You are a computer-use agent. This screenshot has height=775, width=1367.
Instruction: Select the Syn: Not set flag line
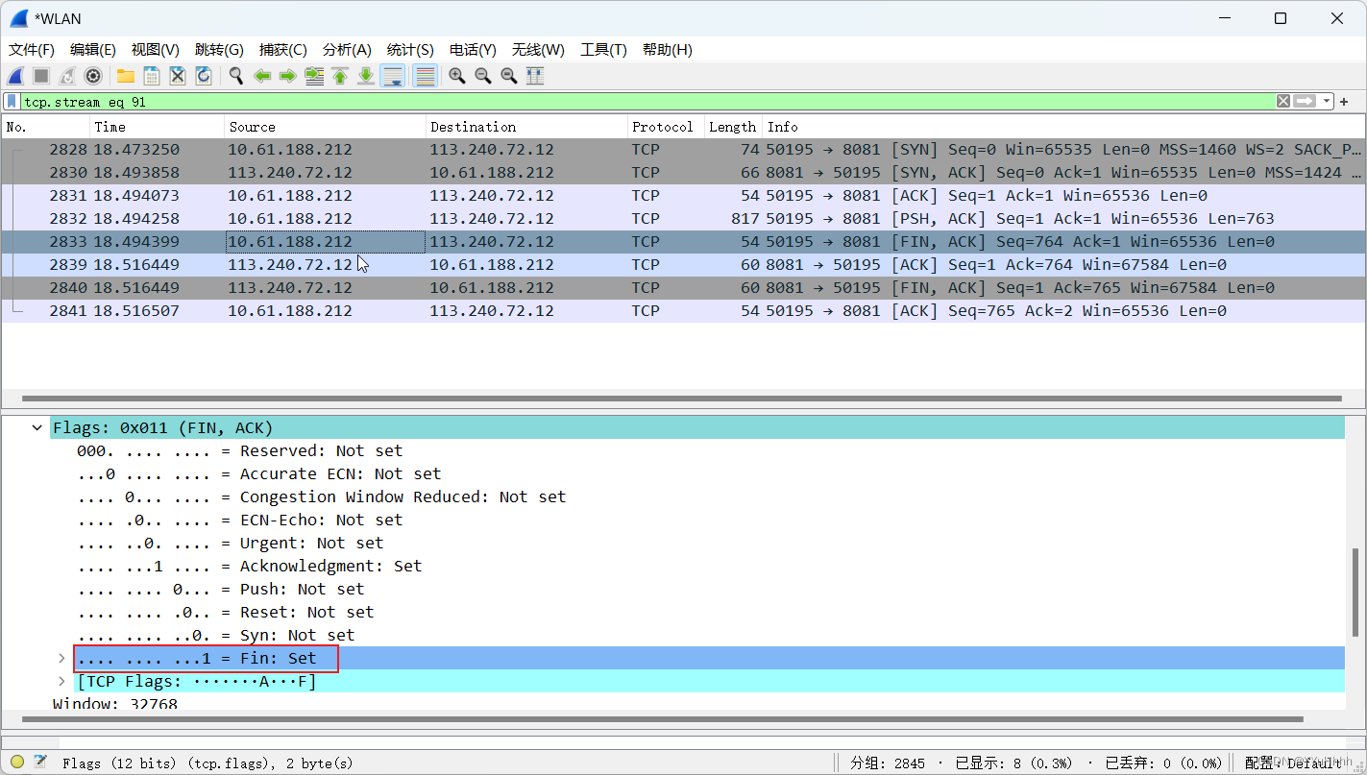point(216,636)
